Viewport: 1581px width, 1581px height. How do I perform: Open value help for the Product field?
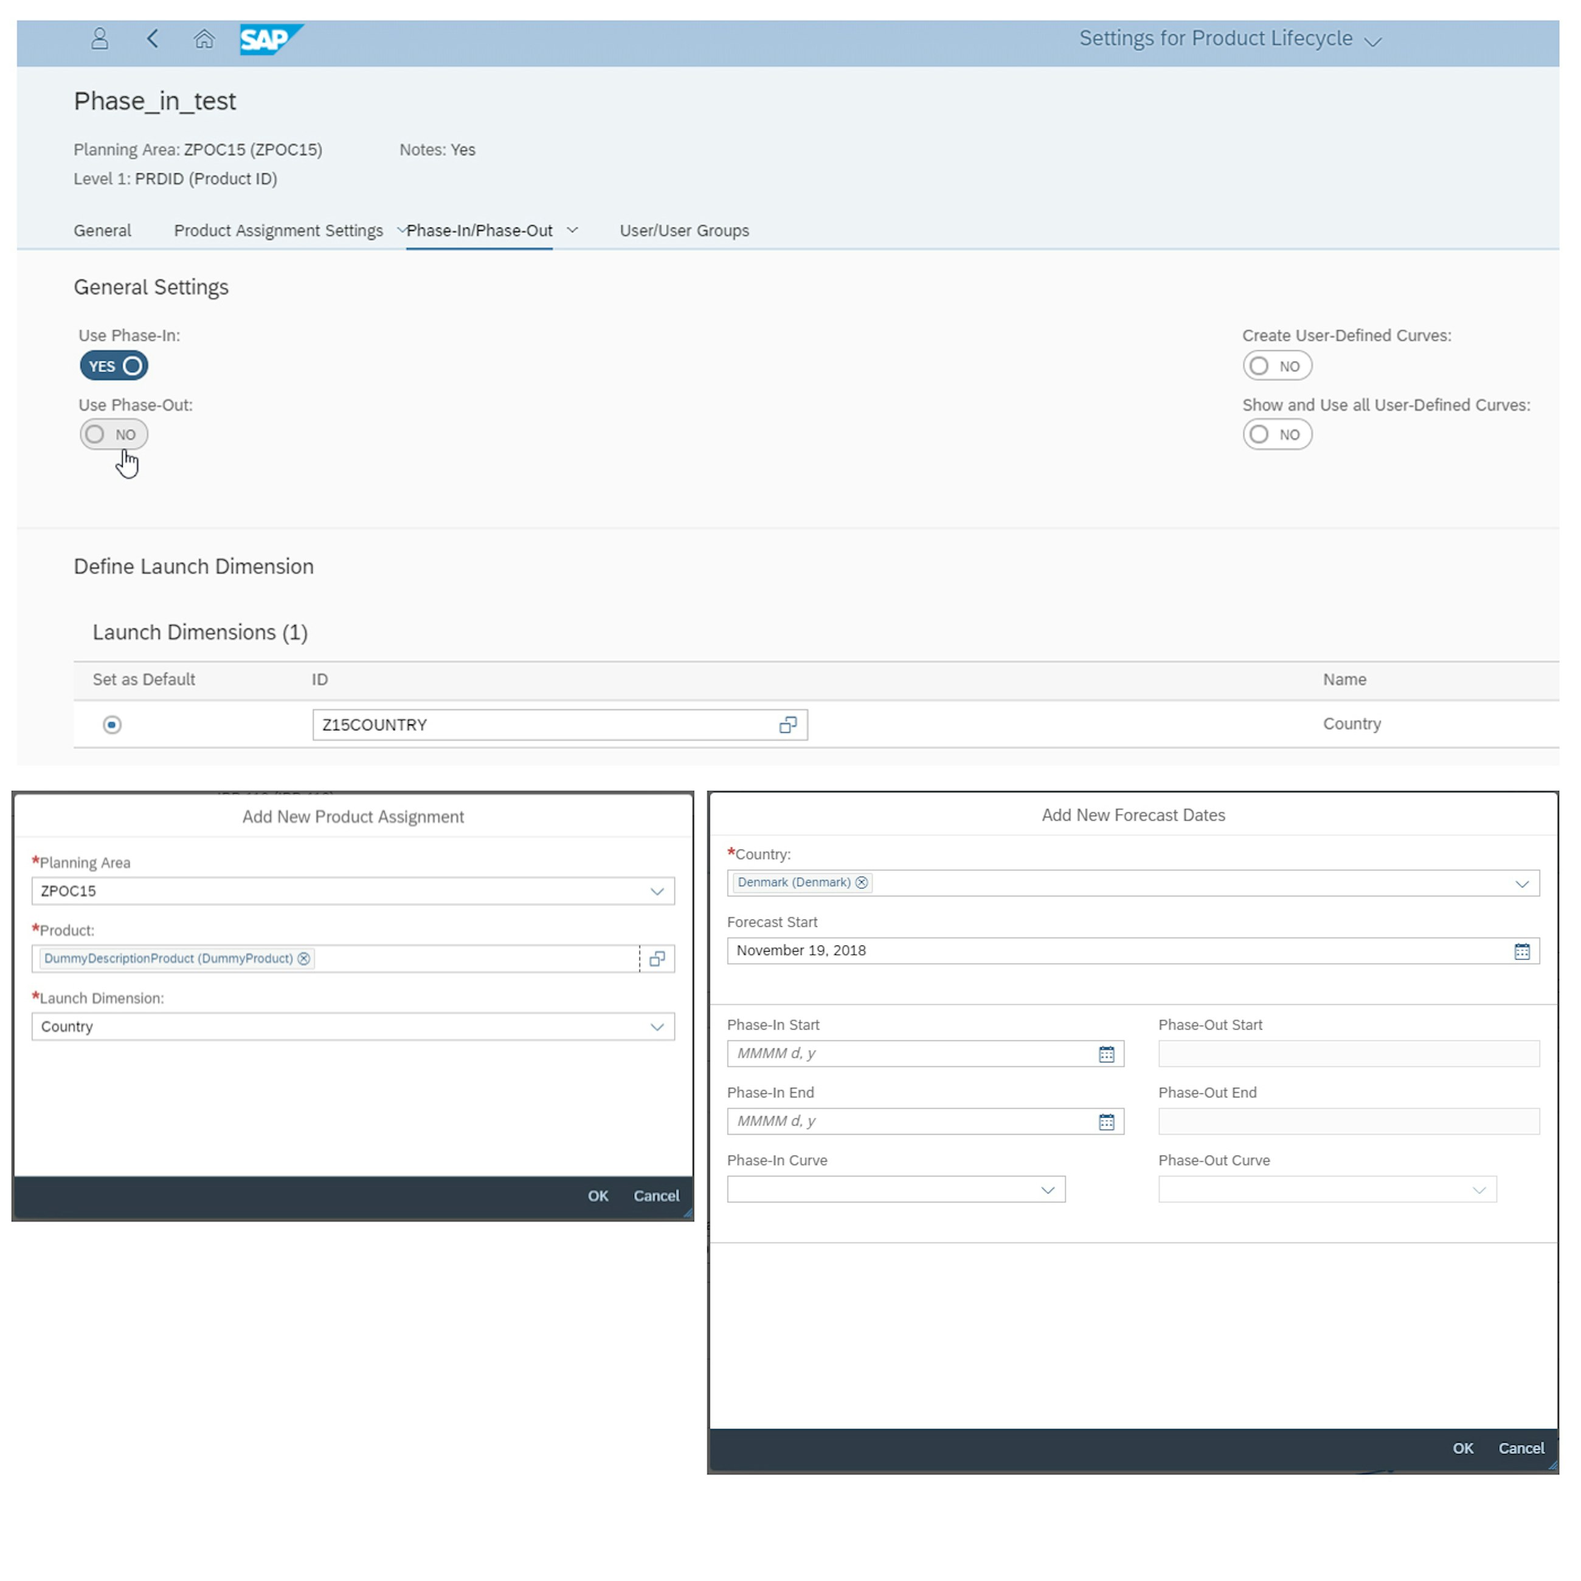657,958
